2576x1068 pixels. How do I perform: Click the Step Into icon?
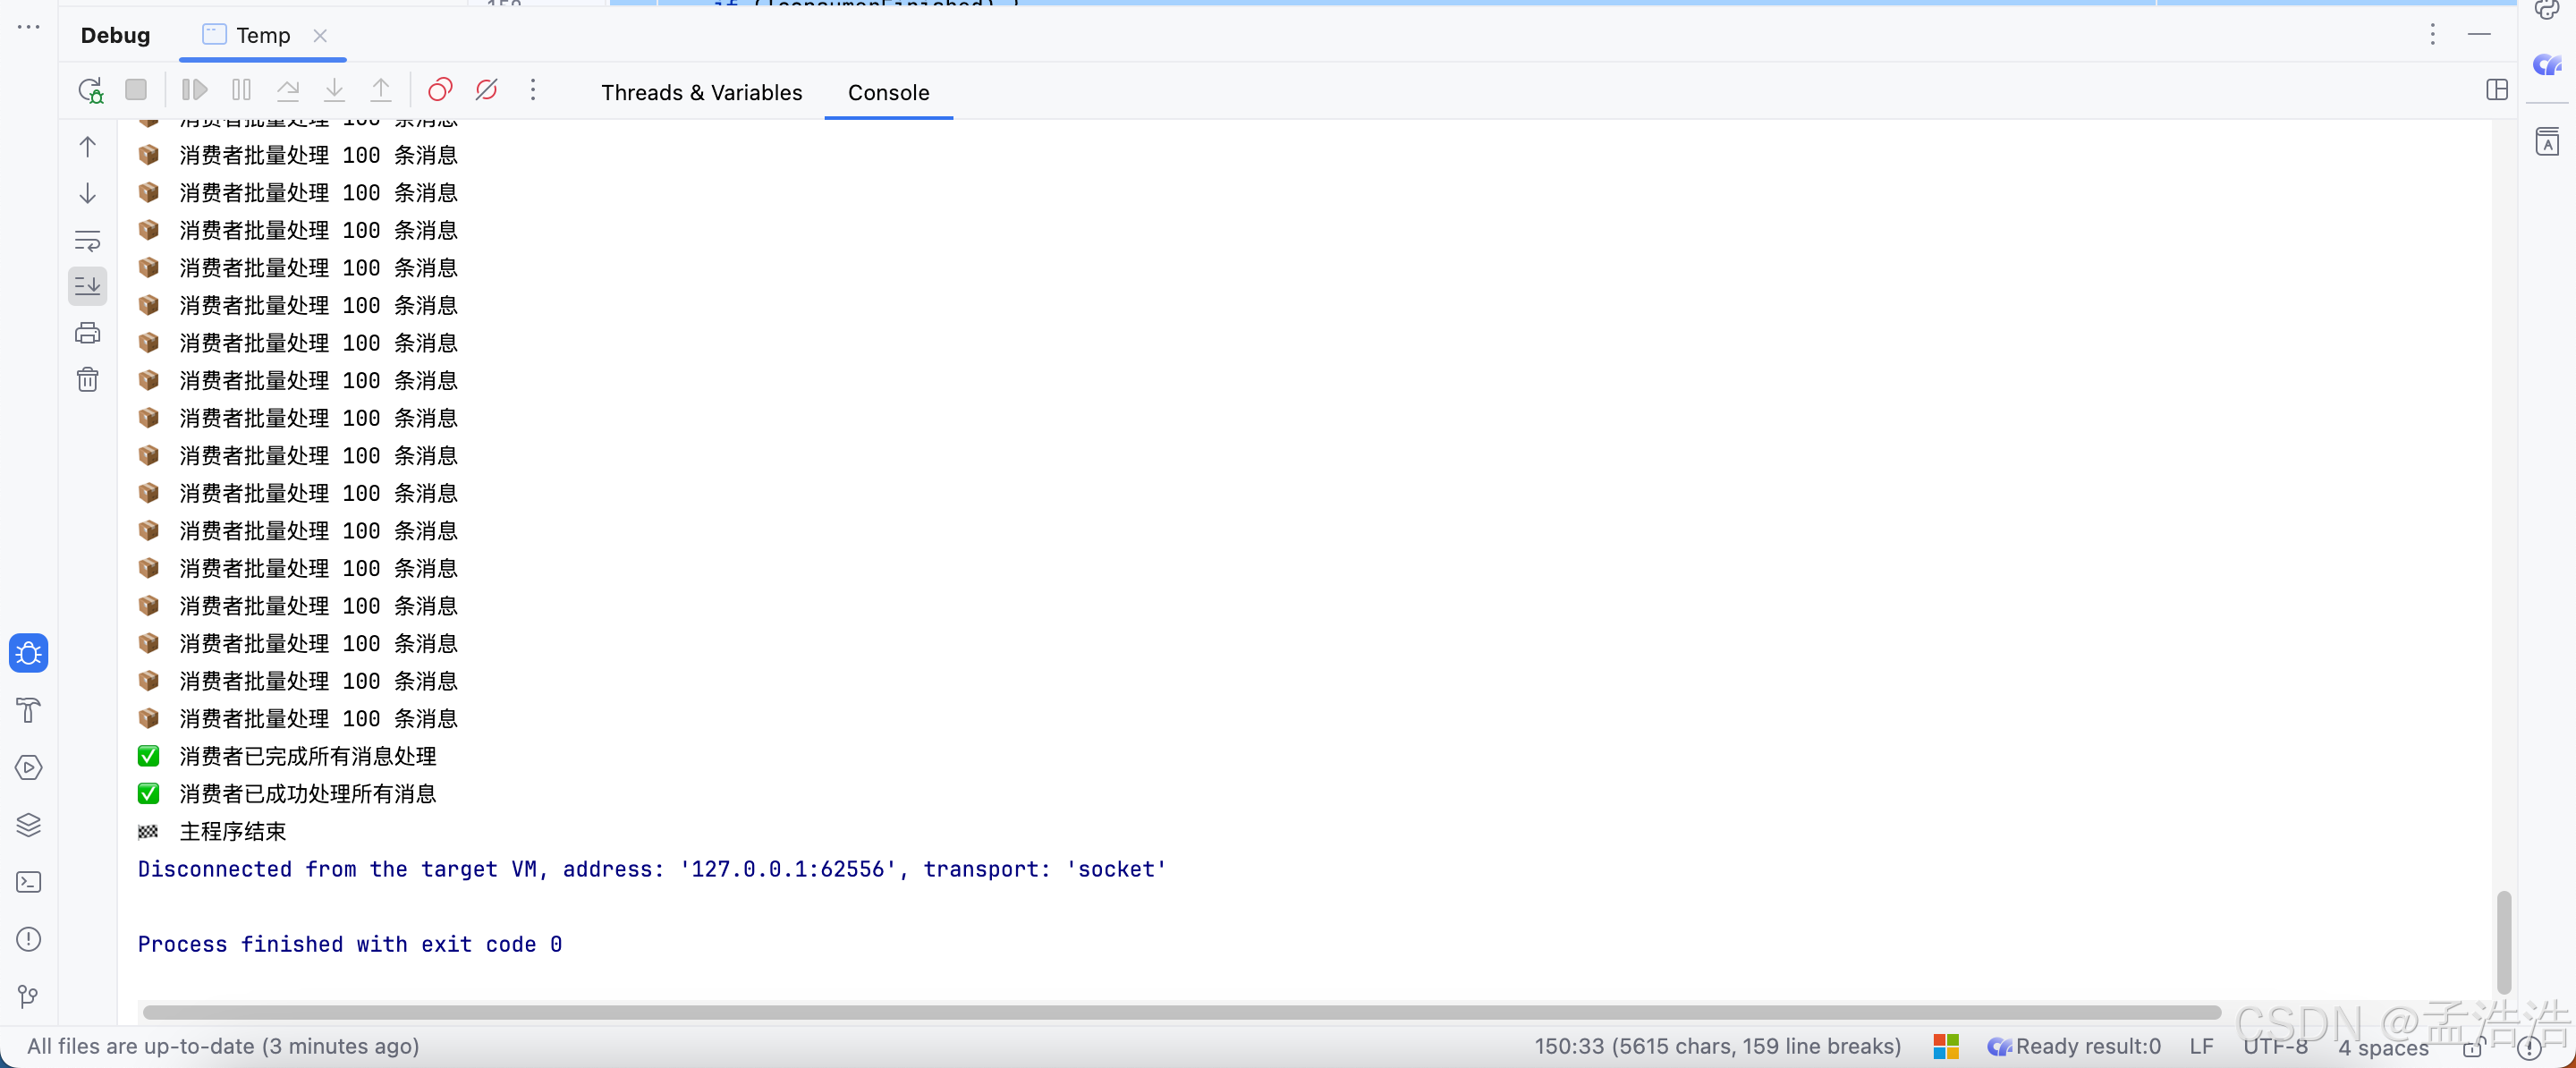tap(334, 91)
